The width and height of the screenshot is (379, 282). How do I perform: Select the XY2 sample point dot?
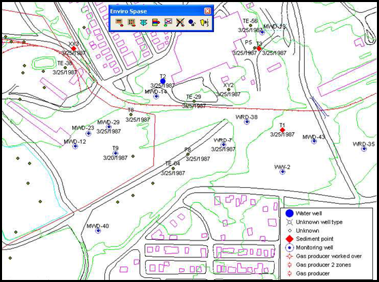point(228,90)
